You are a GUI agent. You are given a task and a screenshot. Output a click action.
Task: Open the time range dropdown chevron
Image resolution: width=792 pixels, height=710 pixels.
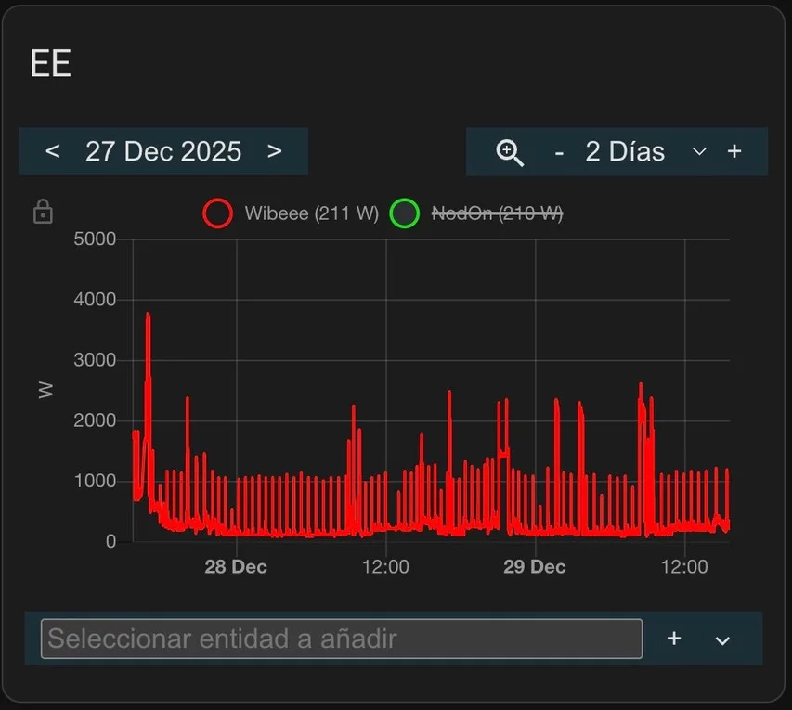pos(700,152)
